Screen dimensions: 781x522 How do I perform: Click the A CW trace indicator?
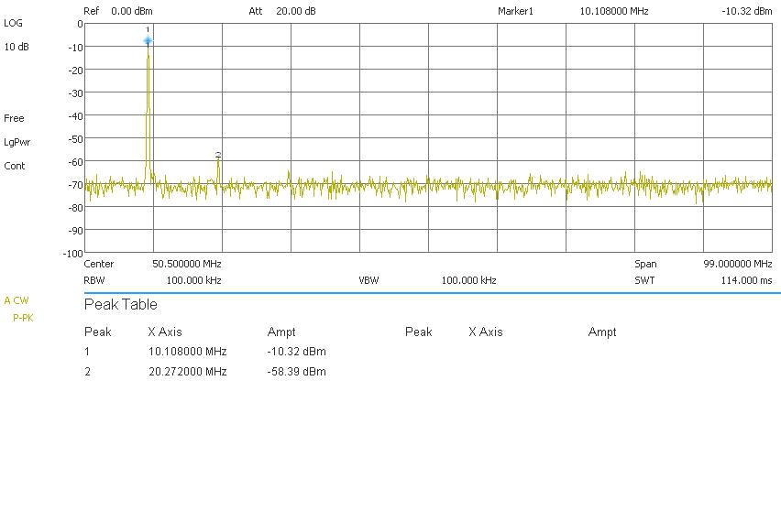click(x=16, y=300)
